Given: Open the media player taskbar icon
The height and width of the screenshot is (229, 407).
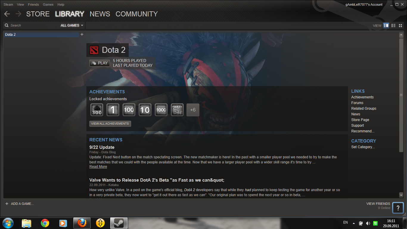Looking at the screenshot, I should click(63, 223).
